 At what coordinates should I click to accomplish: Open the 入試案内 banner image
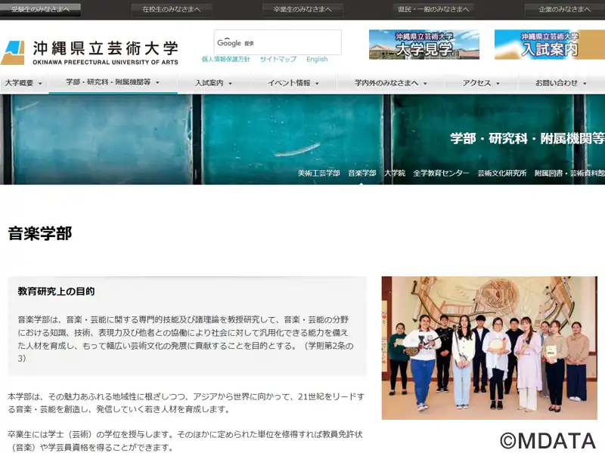pos(550,45)
